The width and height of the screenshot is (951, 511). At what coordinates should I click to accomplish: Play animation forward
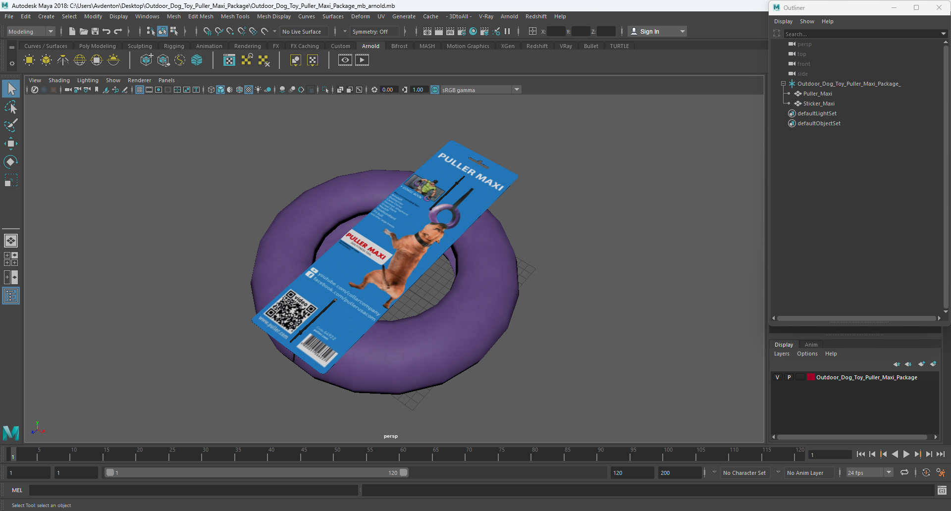(906, 454)
